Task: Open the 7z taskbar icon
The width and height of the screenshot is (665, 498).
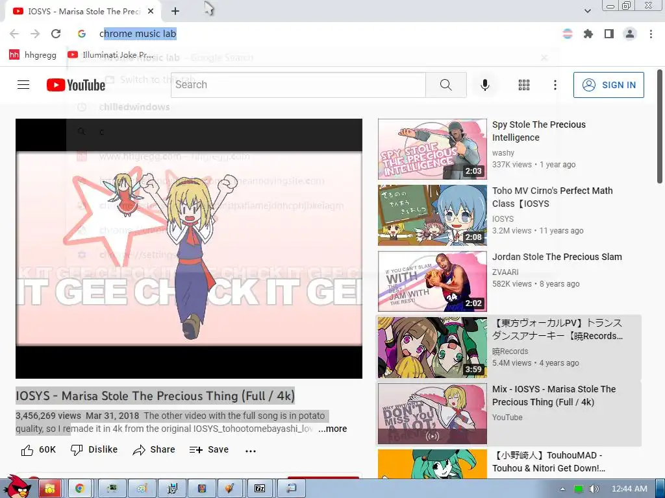Action: 260,489
